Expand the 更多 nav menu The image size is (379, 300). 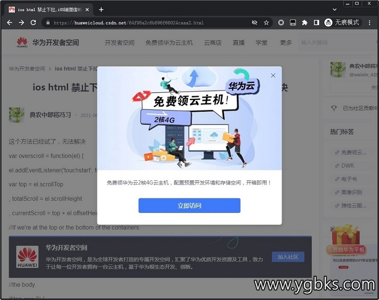pos(286,43)
